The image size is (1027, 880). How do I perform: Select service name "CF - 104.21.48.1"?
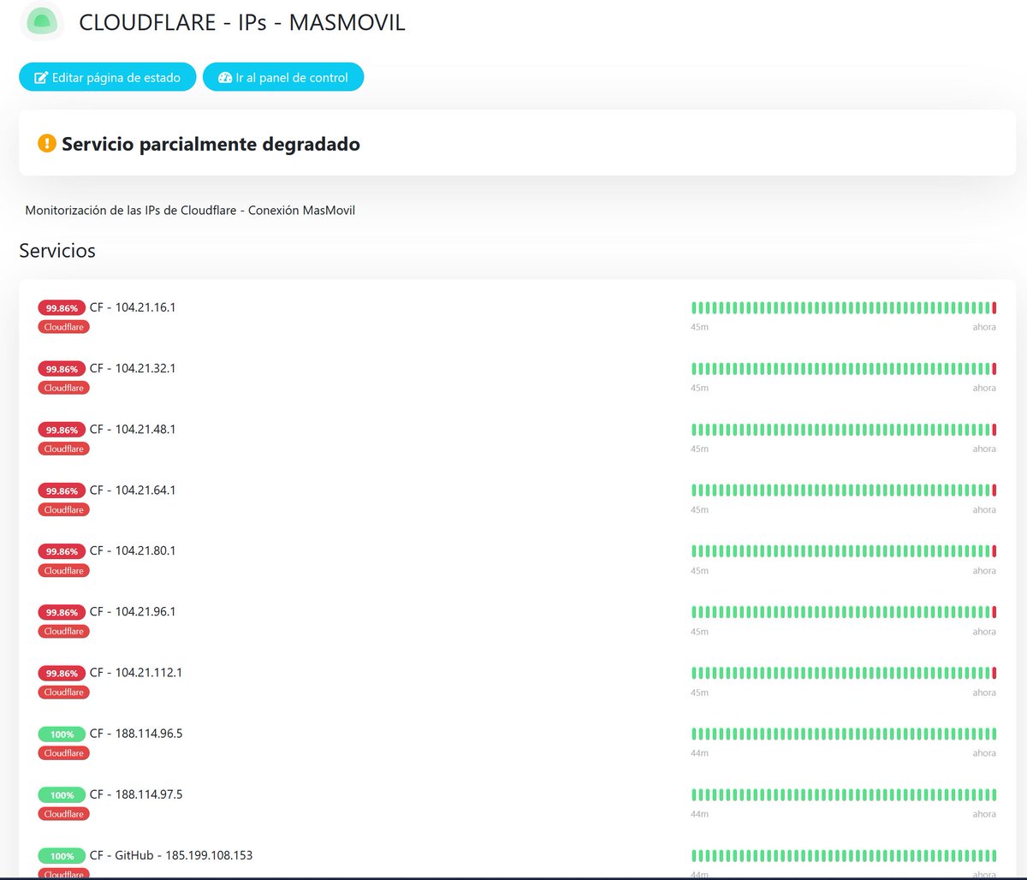pyautogui.click(x=133, y=429)
